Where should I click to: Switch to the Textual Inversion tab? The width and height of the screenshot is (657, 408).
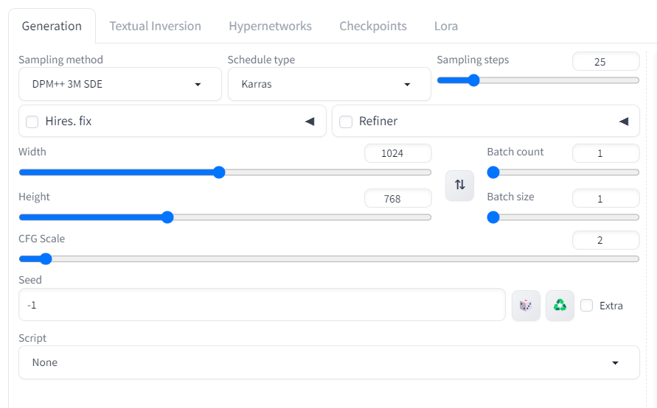click(x=155, y=26)
